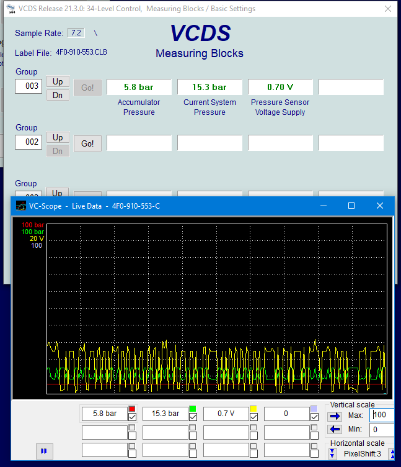Image resolution: width=401 pixels, height=467 pixels.
Task: Click the label file name 4F0-910-553.CLB
Action: pos(81,52)
